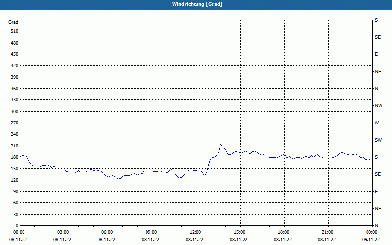The image size is (392, 245).
Task: Click the 09.11.22 date label
Action: [x=371, y=239]
